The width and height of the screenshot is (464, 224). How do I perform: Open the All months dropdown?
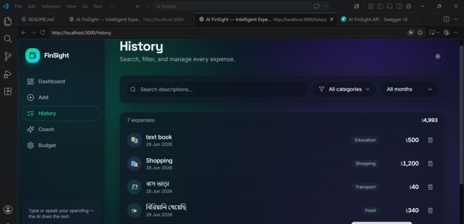(410, 90)
